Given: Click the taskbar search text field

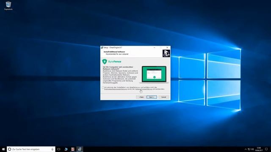Looking at the screenshot, I should (31, 149).
